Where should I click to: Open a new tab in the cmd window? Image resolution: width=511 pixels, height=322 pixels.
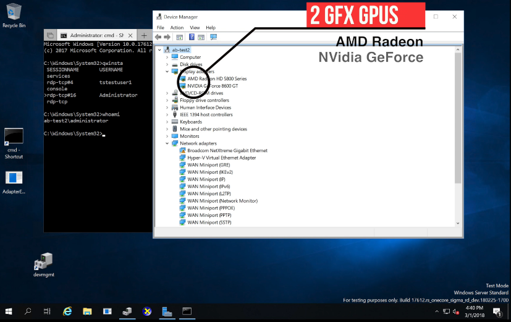(144, 35)
